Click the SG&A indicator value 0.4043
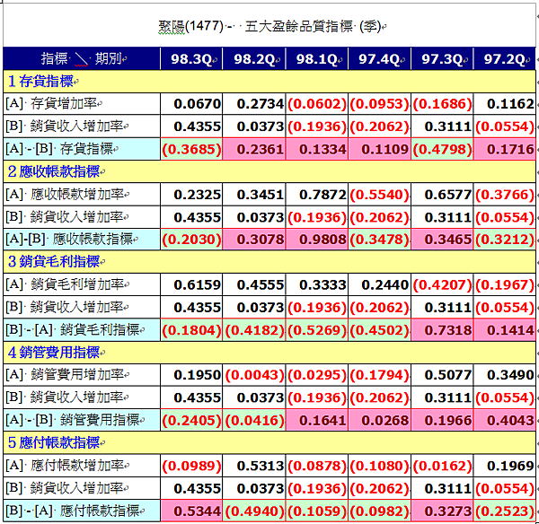The height and width of the screenshot is (524, 539). [x=510, y=420]
